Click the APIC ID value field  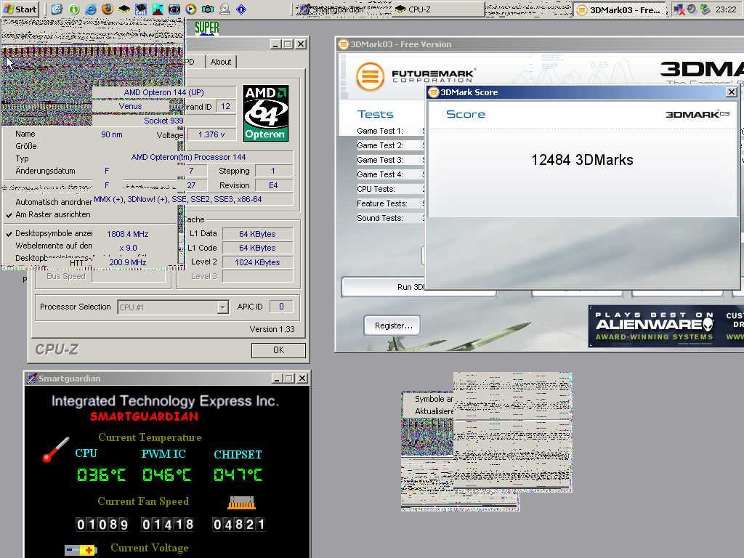tap(281, 307)
